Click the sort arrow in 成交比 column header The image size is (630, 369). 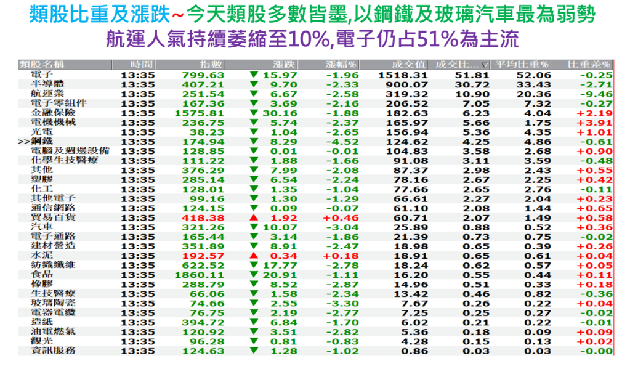pos(485,65)
